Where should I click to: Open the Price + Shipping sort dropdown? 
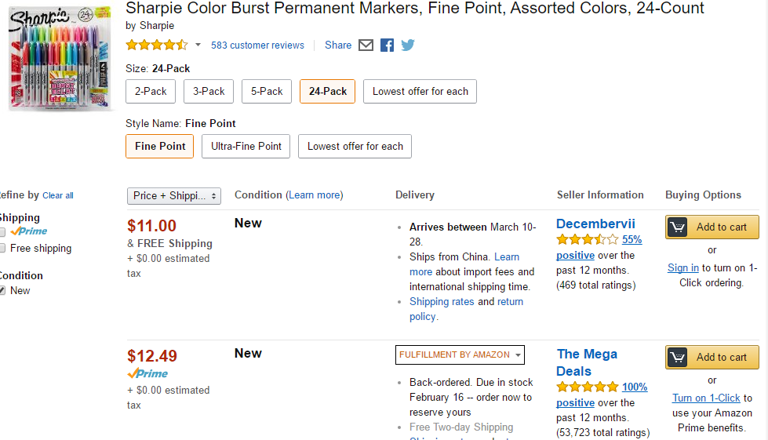coord(174,196)
